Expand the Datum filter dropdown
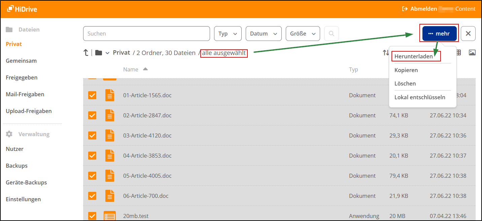The image size is (482, 221). (x=264, y=34)
